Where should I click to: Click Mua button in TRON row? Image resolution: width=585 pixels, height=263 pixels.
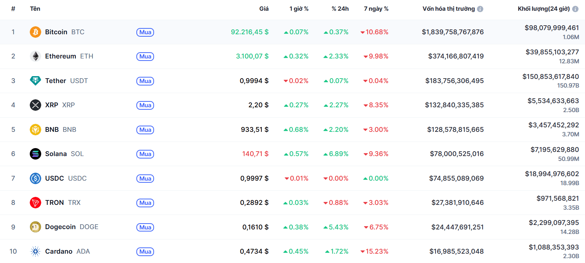point(145,203)
